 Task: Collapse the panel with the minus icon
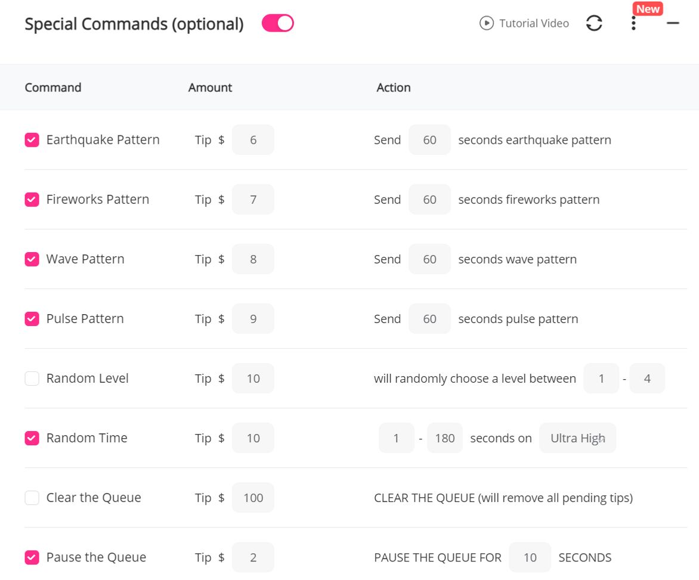tap(673, 23)
